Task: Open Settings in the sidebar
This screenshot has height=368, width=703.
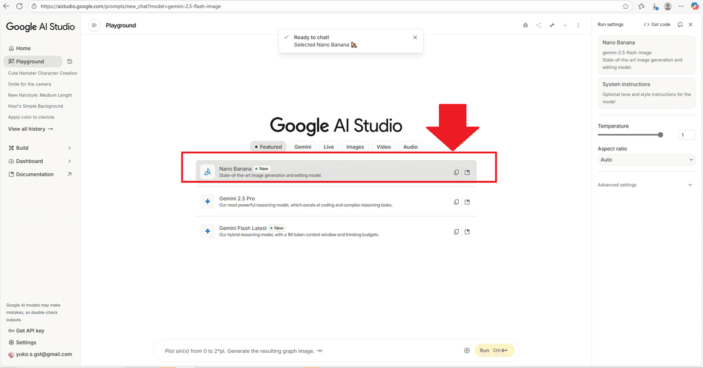Action: 22,342
